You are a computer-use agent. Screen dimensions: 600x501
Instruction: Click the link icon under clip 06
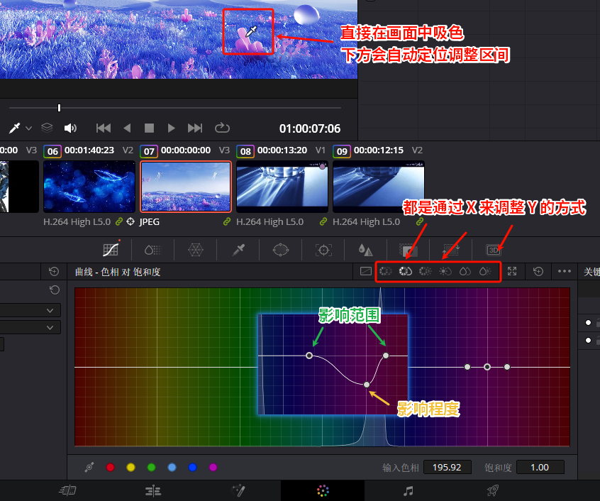[x=119, y=221]
